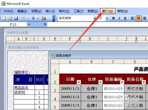148x110 pixels.
Task: Click the formula bar input area
Action: pos(98,24)
